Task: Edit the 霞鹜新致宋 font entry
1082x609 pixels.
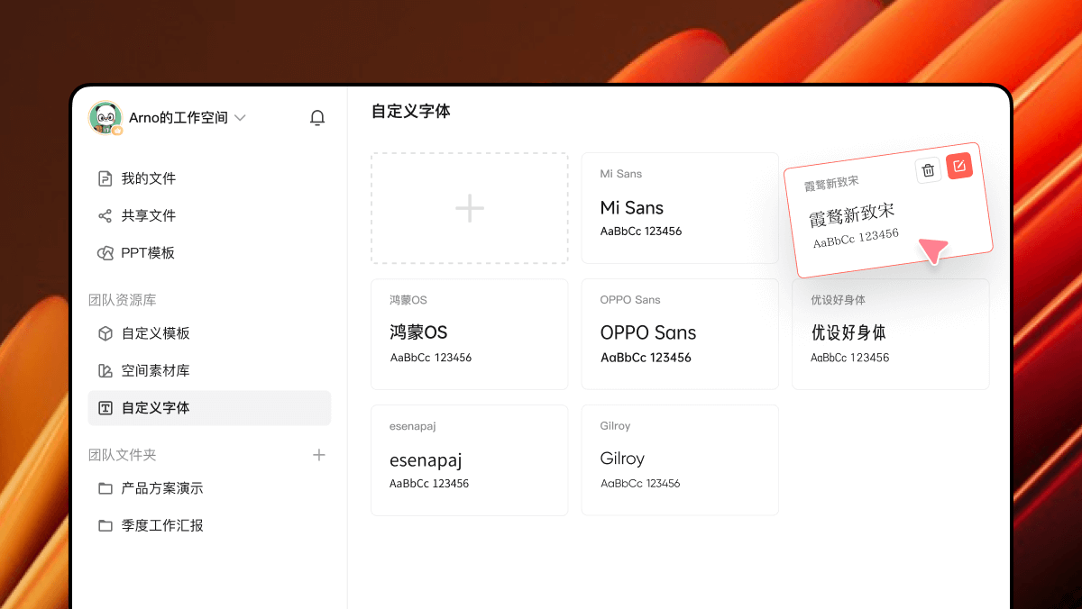Action: click(x=959, y=166)
